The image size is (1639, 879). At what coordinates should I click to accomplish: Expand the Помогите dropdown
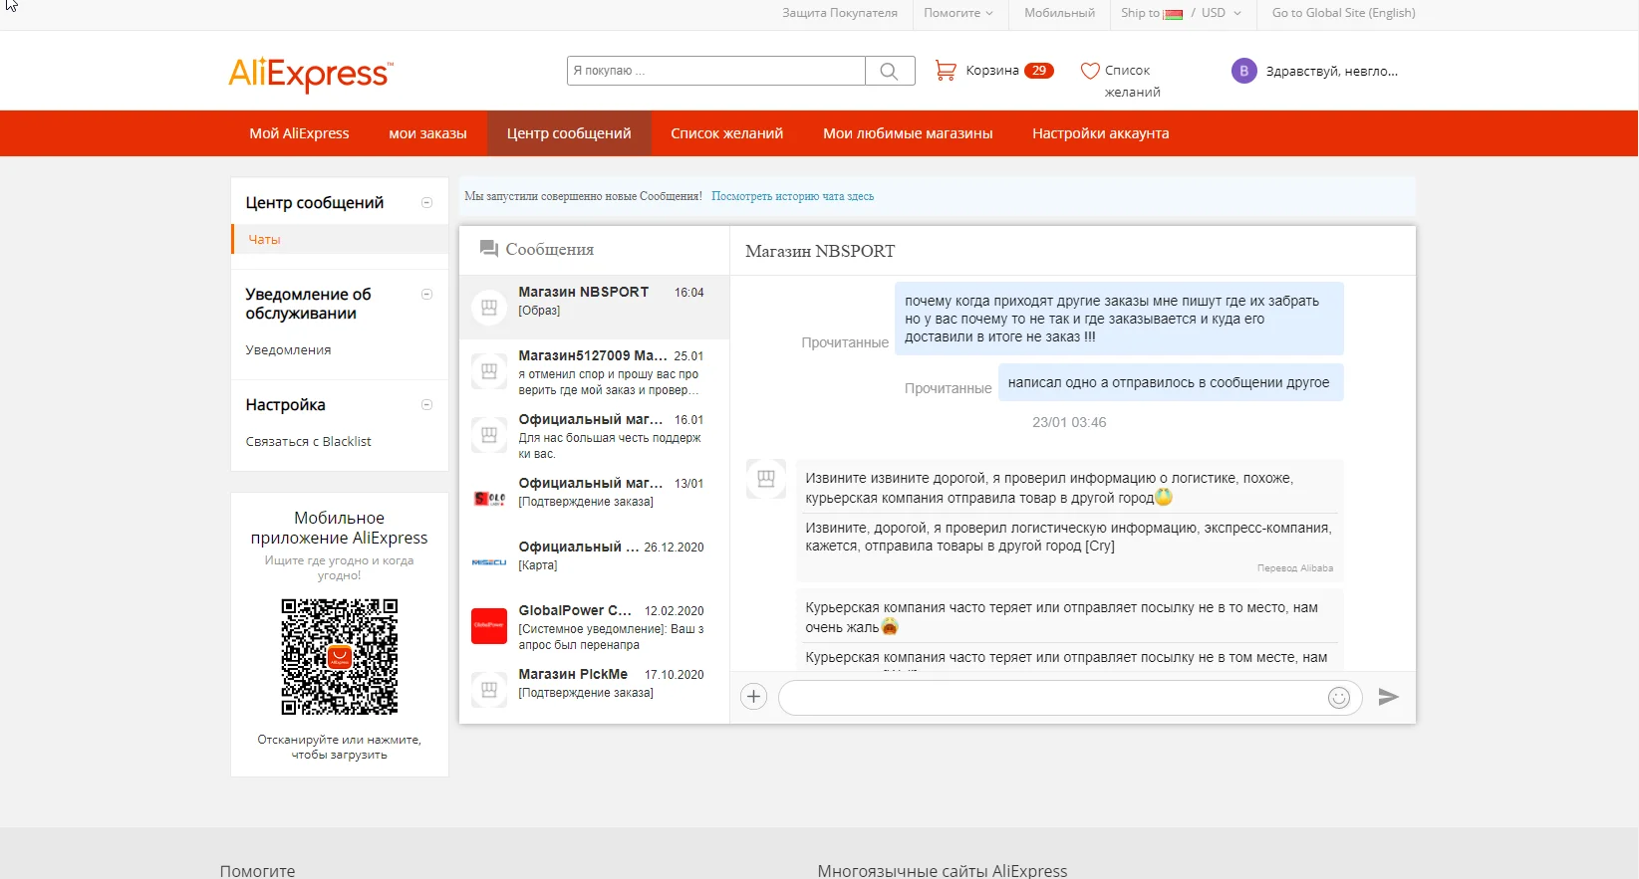(x=958, y=13)
